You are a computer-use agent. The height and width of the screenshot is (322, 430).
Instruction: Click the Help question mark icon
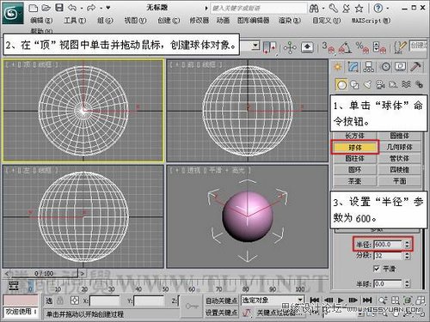[378, 9]
